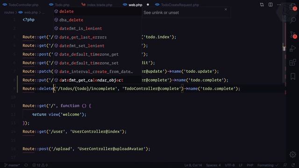Click Route::put line code
Screen dimensions: 299x168
pos(125,80)
